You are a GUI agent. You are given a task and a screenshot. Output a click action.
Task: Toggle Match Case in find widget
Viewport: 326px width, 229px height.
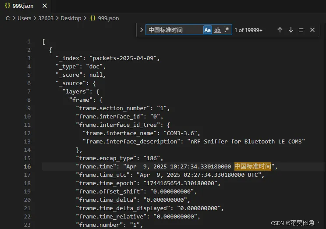208,30
